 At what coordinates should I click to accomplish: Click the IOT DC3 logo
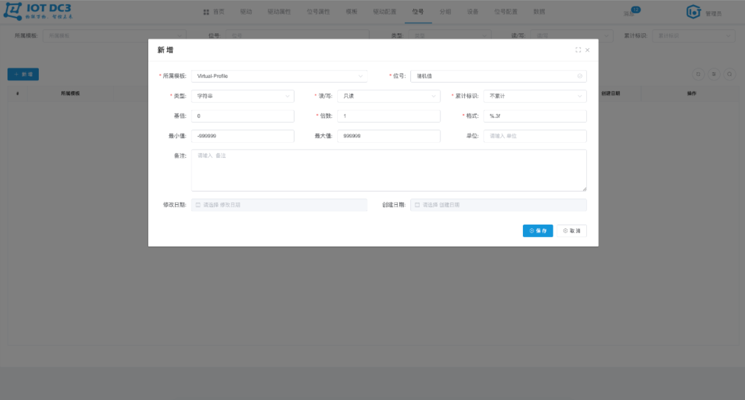click(39, 11)
